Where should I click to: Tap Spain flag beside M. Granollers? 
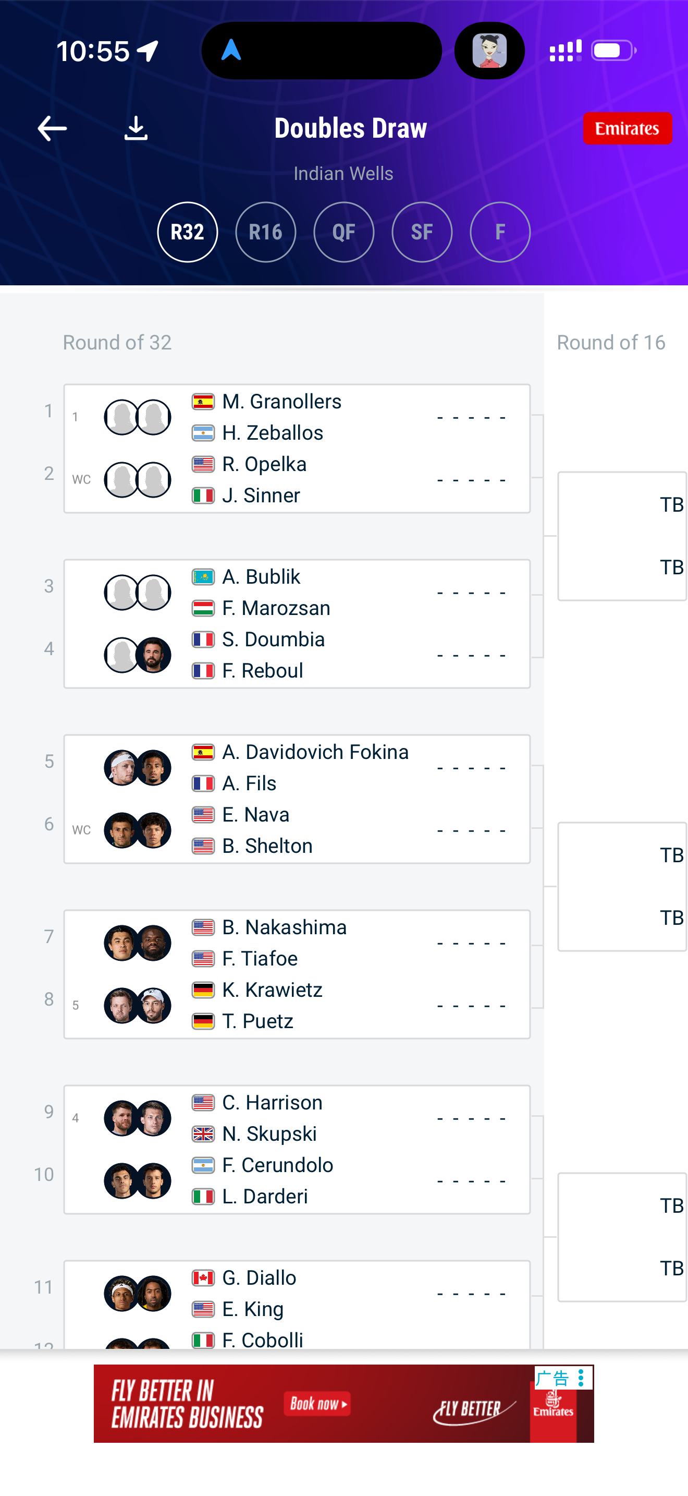point(203,401)
